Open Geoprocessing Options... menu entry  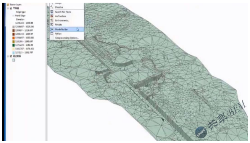pos(67,38)
